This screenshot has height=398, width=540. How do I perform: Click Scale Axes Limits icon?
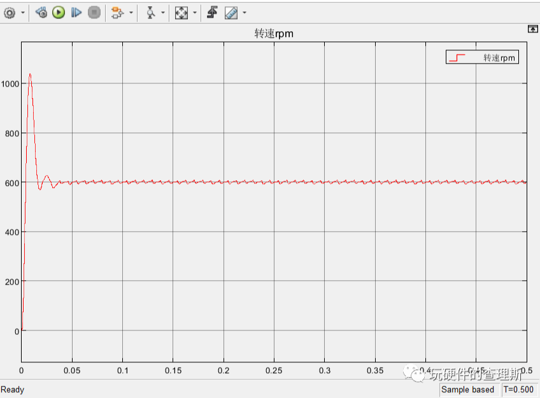click(181, 13)
